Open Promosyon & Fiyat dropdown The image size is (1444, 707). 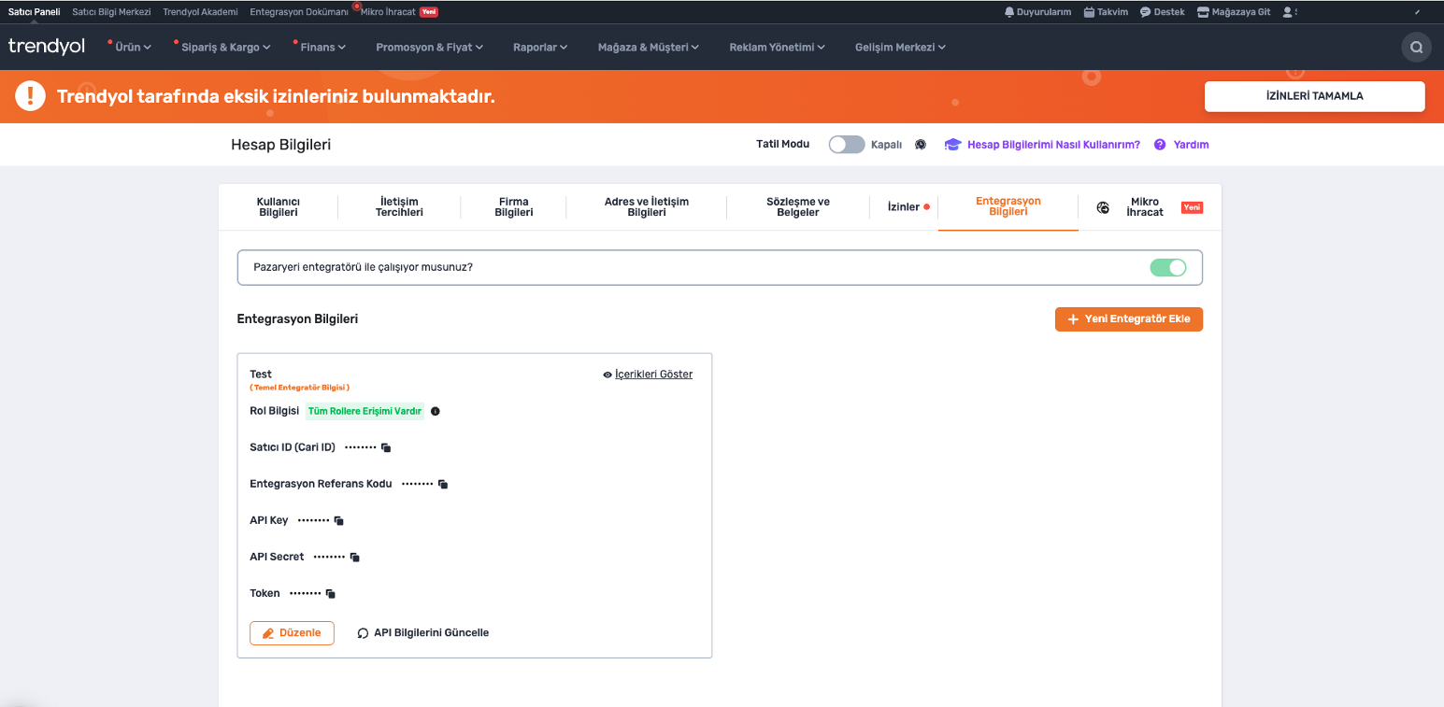coord(430,48)
